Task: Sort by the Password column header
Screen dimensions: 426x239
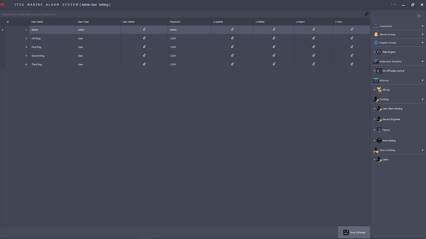Action: click(x=189, y=22)
